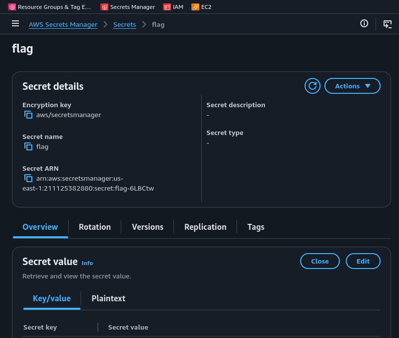Open the Info link beside Secret value
This screenshot has width=399, height=338.
(x=87, y=263)
